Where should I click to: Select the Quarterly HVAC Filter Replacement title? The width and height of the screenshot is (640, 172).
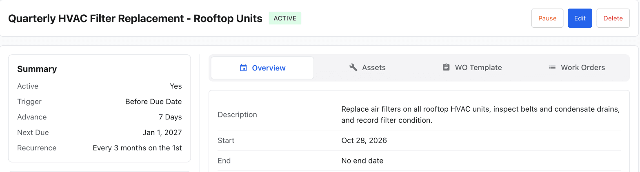click(x=135, y=18)
